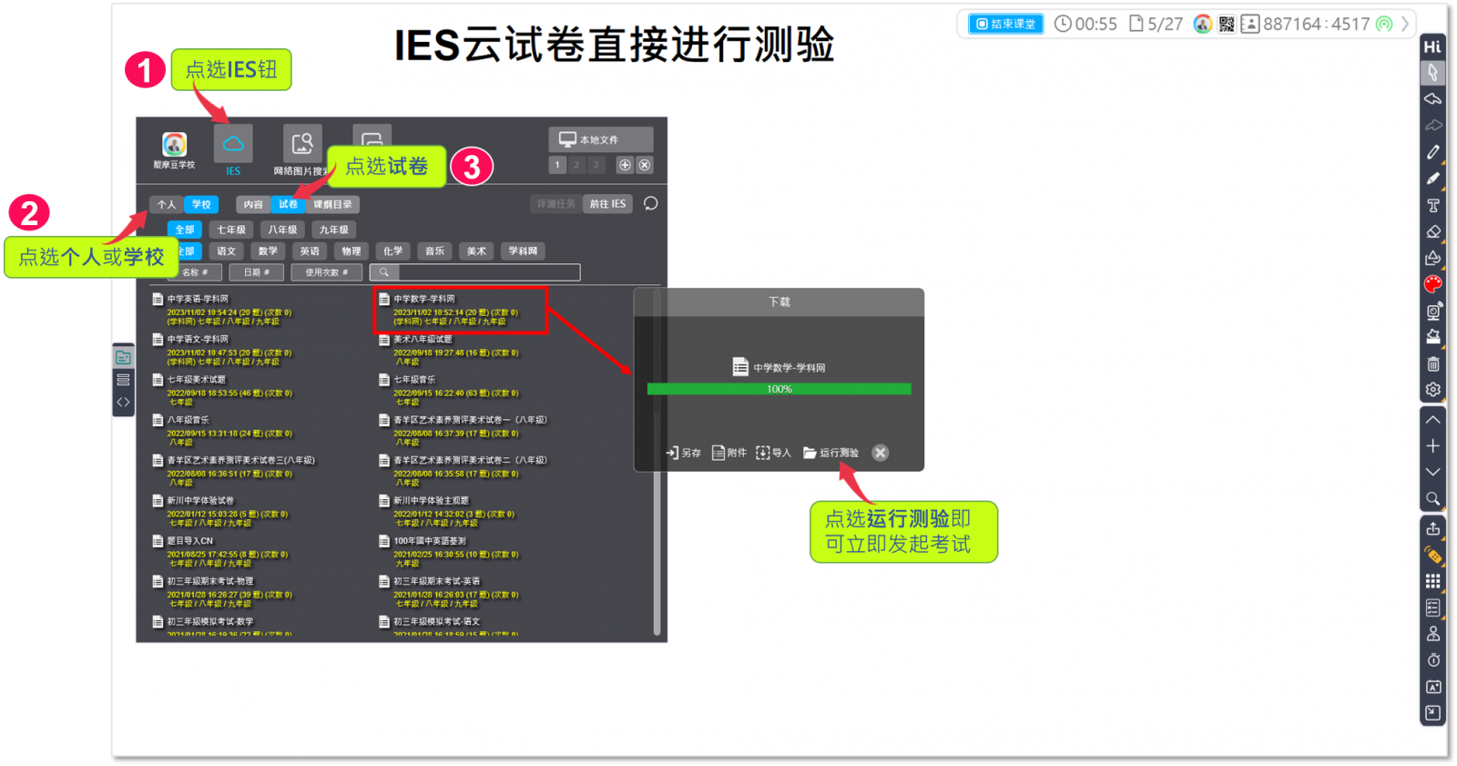Viewport: 1457px width, 766px height.
Task: Expand the top status bar chevron
Action: pos(1405,24)
